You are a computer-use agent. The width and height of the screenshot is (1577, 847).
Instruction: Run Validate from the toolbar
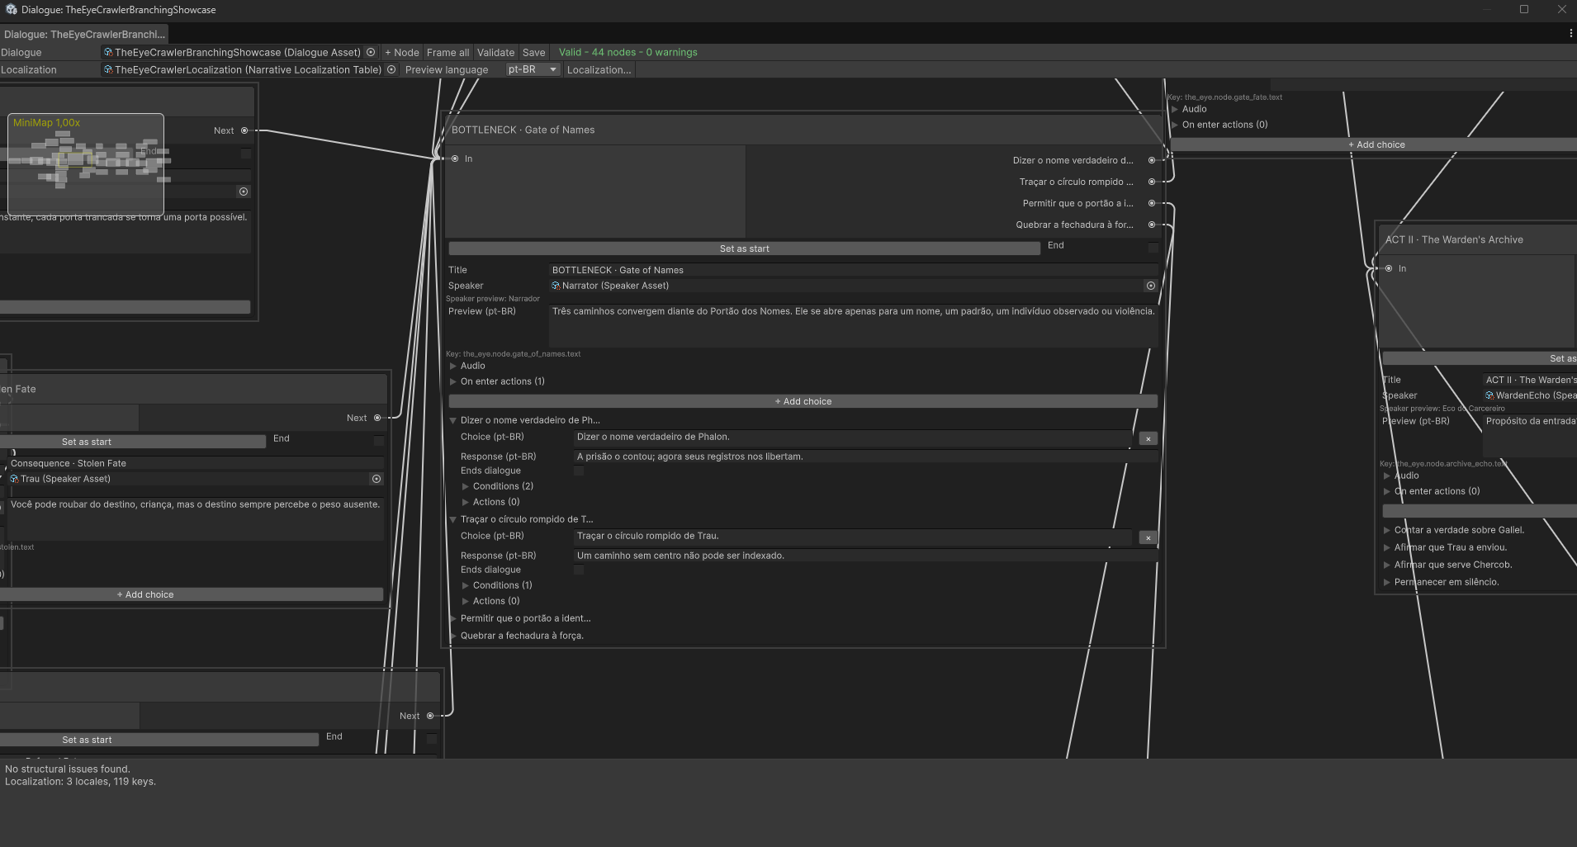(x=495, y=52)
